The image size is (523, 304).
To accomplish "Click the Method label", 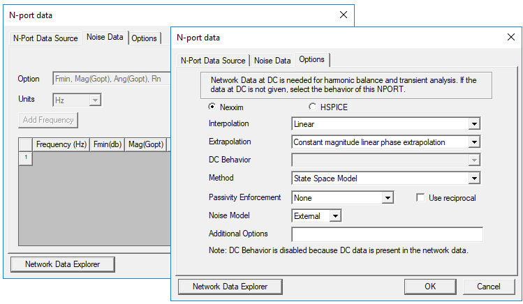I will tap(221, 178).
